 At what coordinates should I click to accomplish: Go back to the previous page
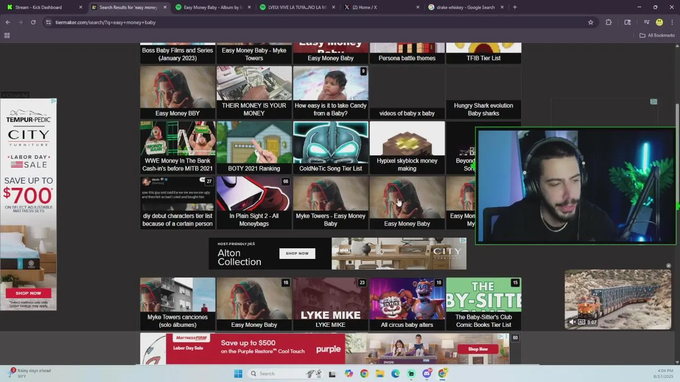pos(7,22)
